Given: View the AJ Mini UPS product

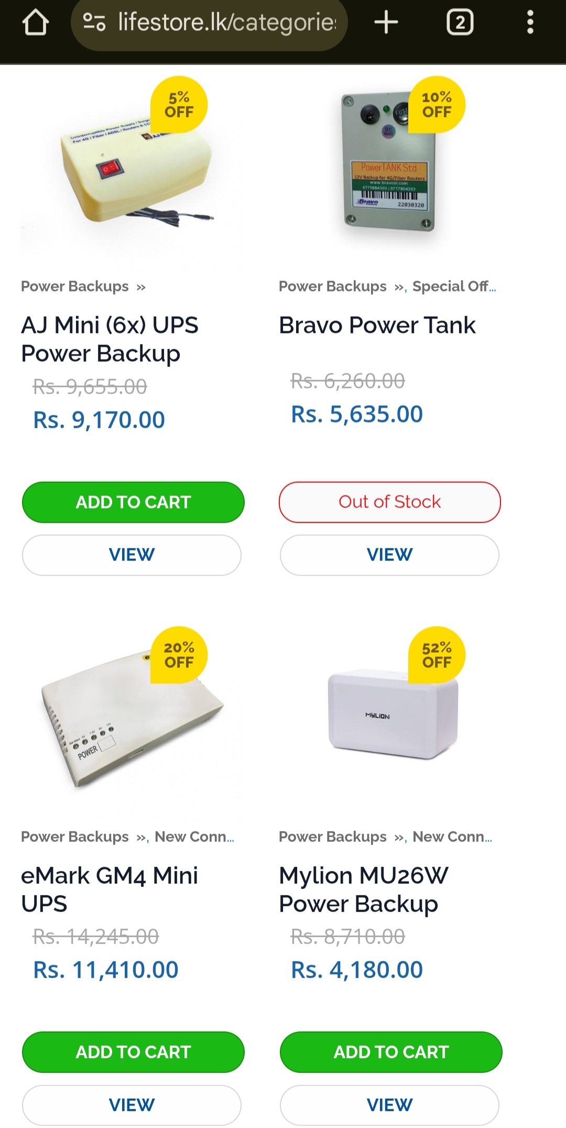Looking at the screenshot, I should click(x=132, y=555).
